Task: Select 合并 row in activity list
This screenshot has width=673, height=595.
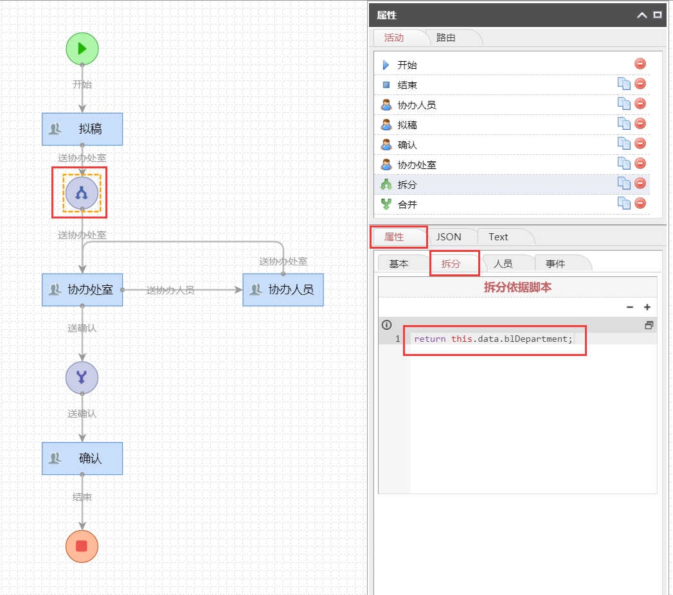Action: 512,204
